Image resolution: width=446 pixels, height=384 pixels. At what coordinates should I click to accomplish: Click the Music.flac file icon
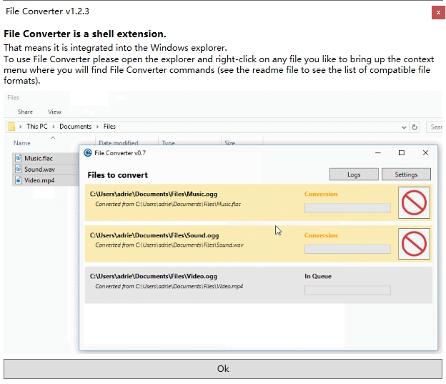[x=19, y=158]
